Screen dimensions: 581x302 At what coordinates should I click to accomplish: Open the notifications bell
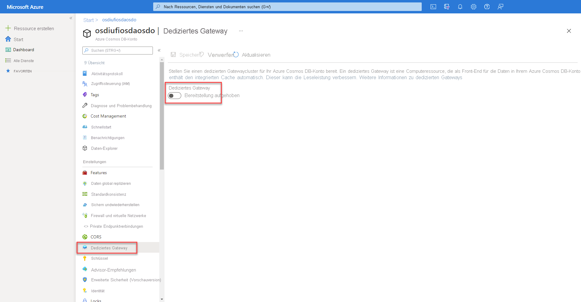(460, 7)
